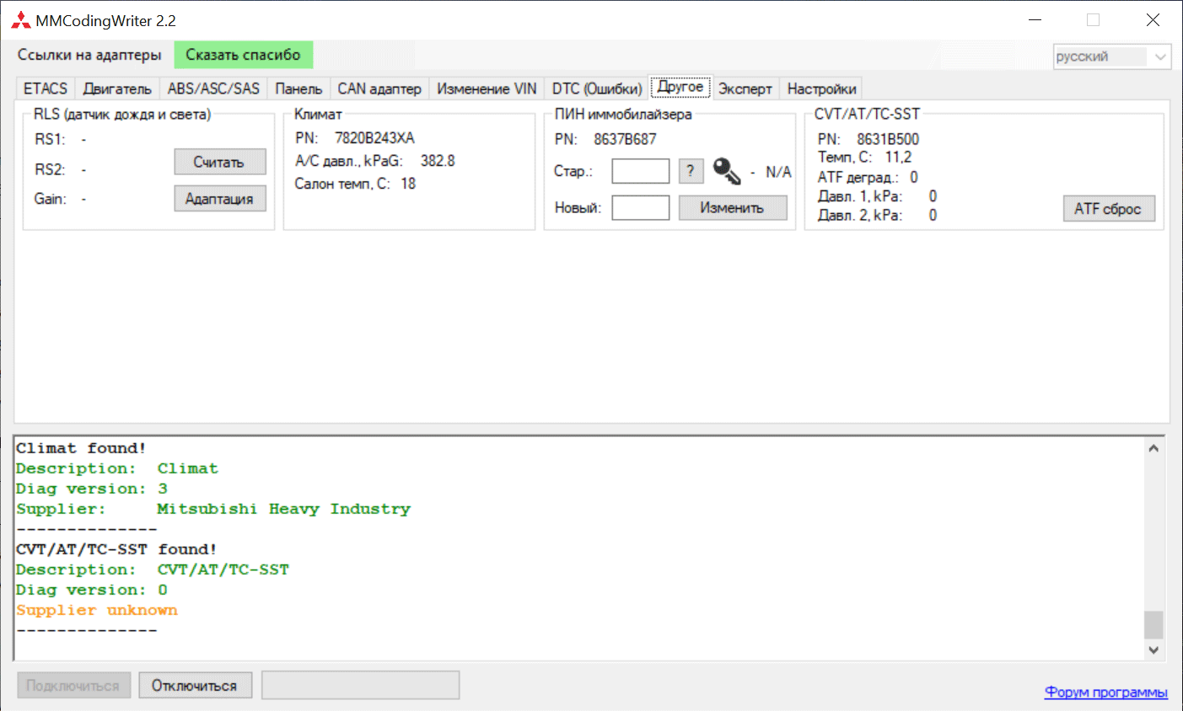Click the CVT temperature value 11,2
Image resolution: width=1183 pixels, height=711 pixels.
898,158
